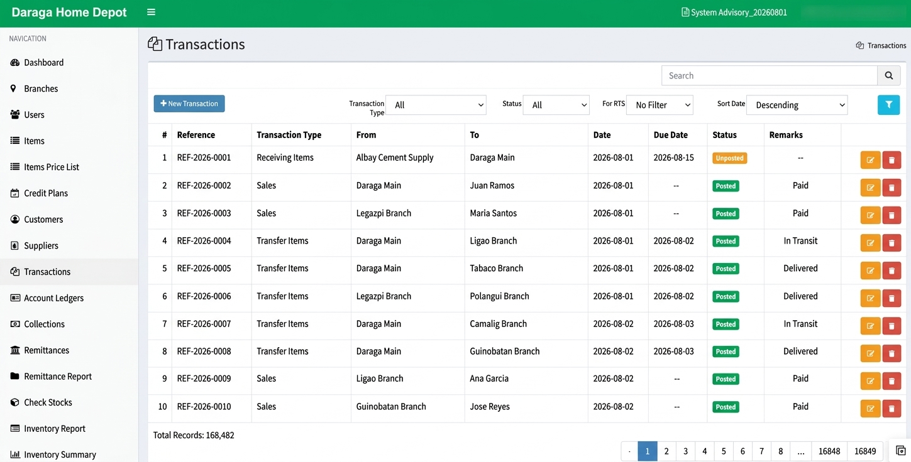
Task: Edit transaction REF-2026-0009
Action: pyautogui.click(x=870, y=381)
